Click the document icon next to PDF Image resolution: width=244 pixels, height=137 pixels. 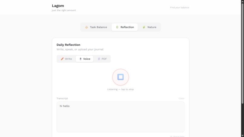(99, 59)
